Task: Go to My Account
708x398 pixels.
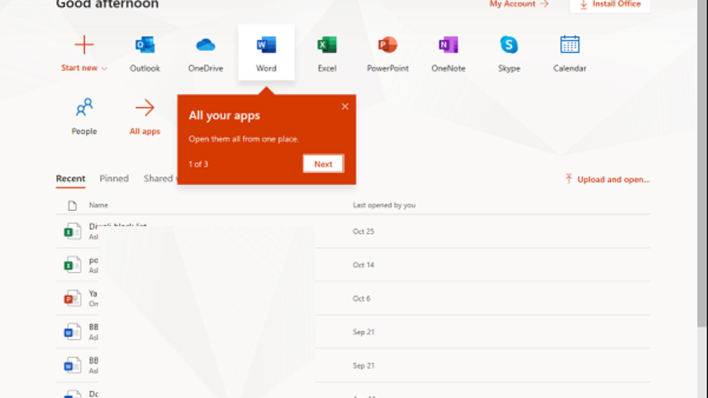Action: pos(519,4)
